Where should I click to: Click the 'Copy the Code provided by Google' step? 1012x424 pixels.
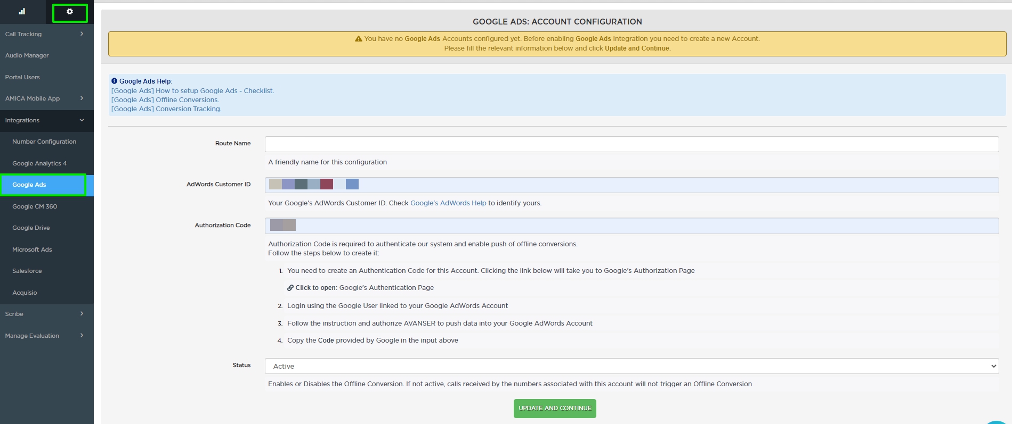(373, 340)
